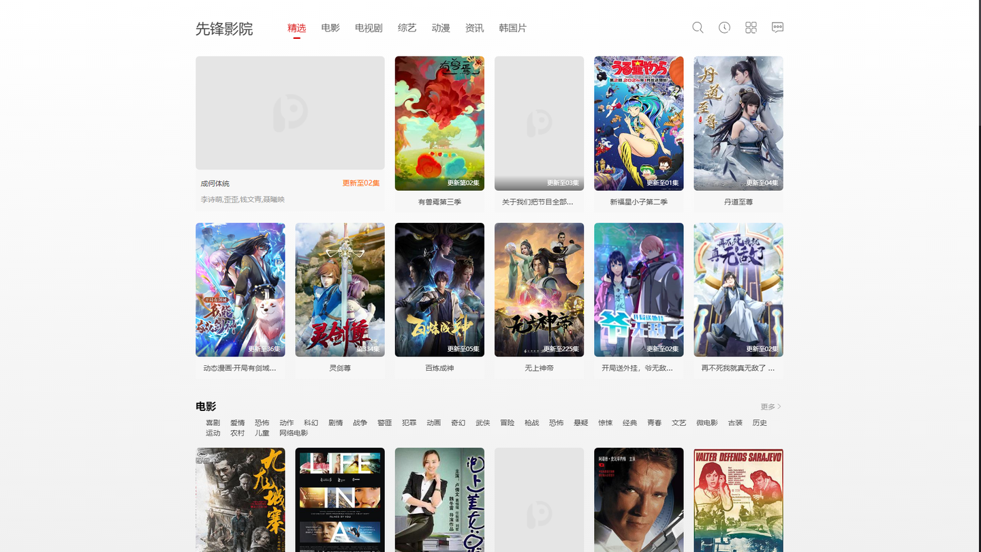Filter movies by 古装 genre
Screen dimensions: 981x552
[735, 423]
